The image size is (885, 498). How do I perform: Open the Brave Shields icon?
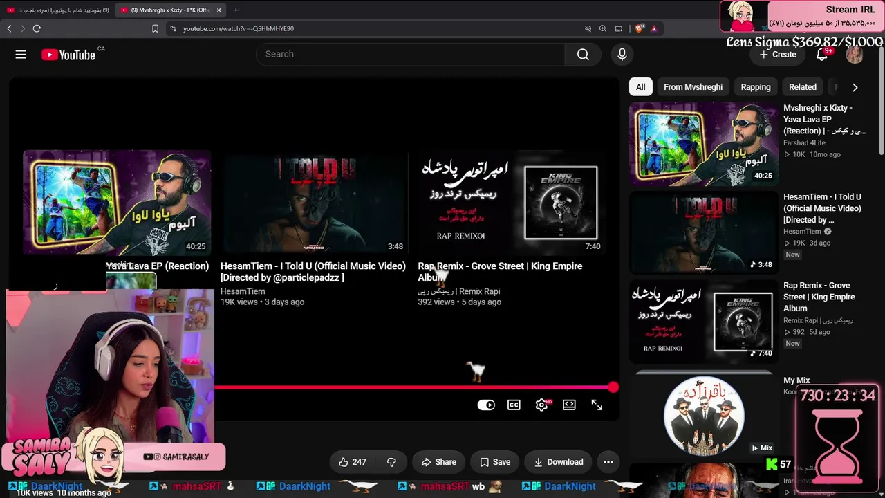click(640, 28)
